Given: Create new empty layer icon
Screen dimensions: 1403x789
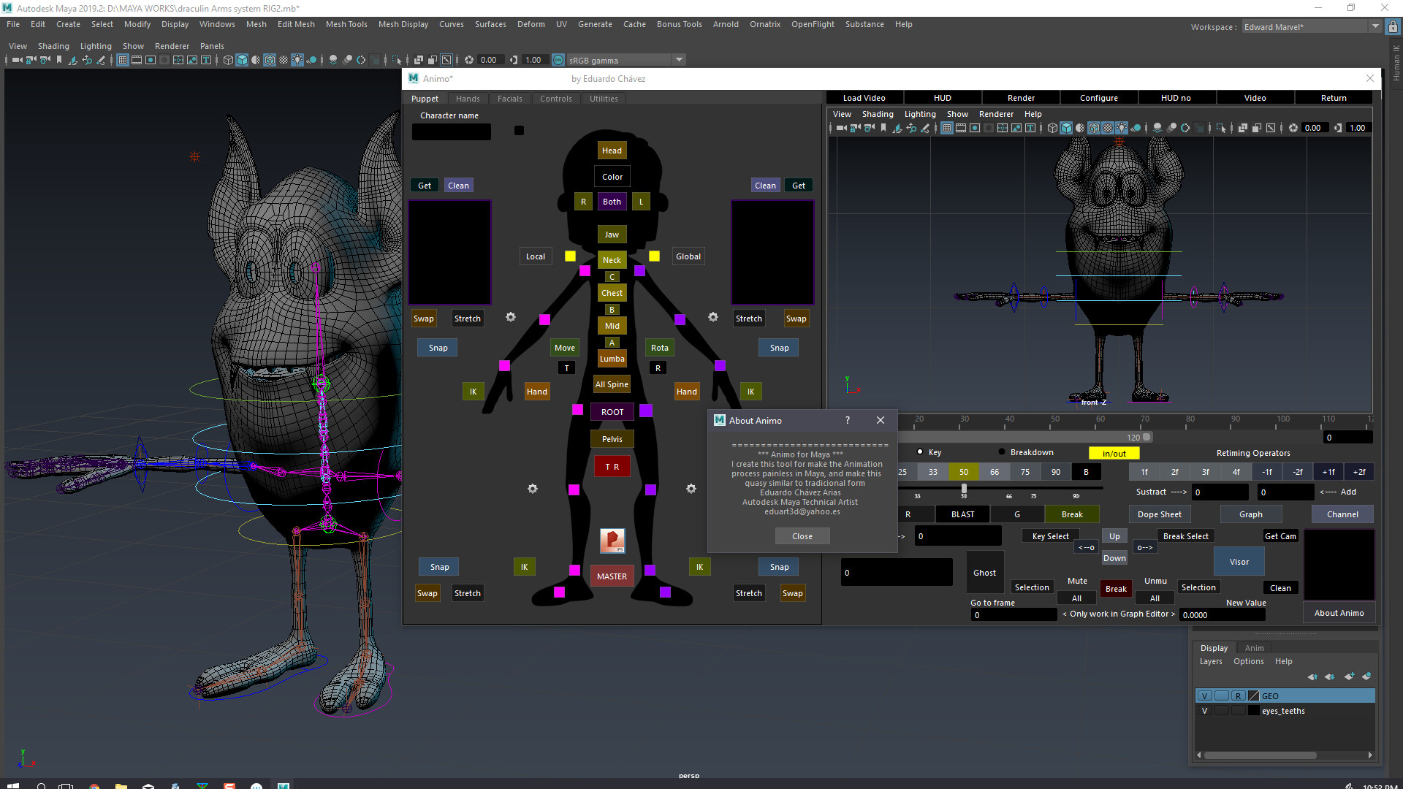Looking at the screenshot, I should click(x=1349, y=676).
